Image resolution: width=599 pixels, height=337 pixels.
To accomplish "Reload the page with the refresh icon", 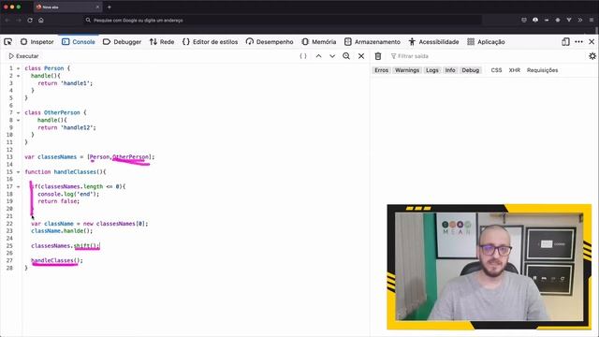I will pos(30,20).
